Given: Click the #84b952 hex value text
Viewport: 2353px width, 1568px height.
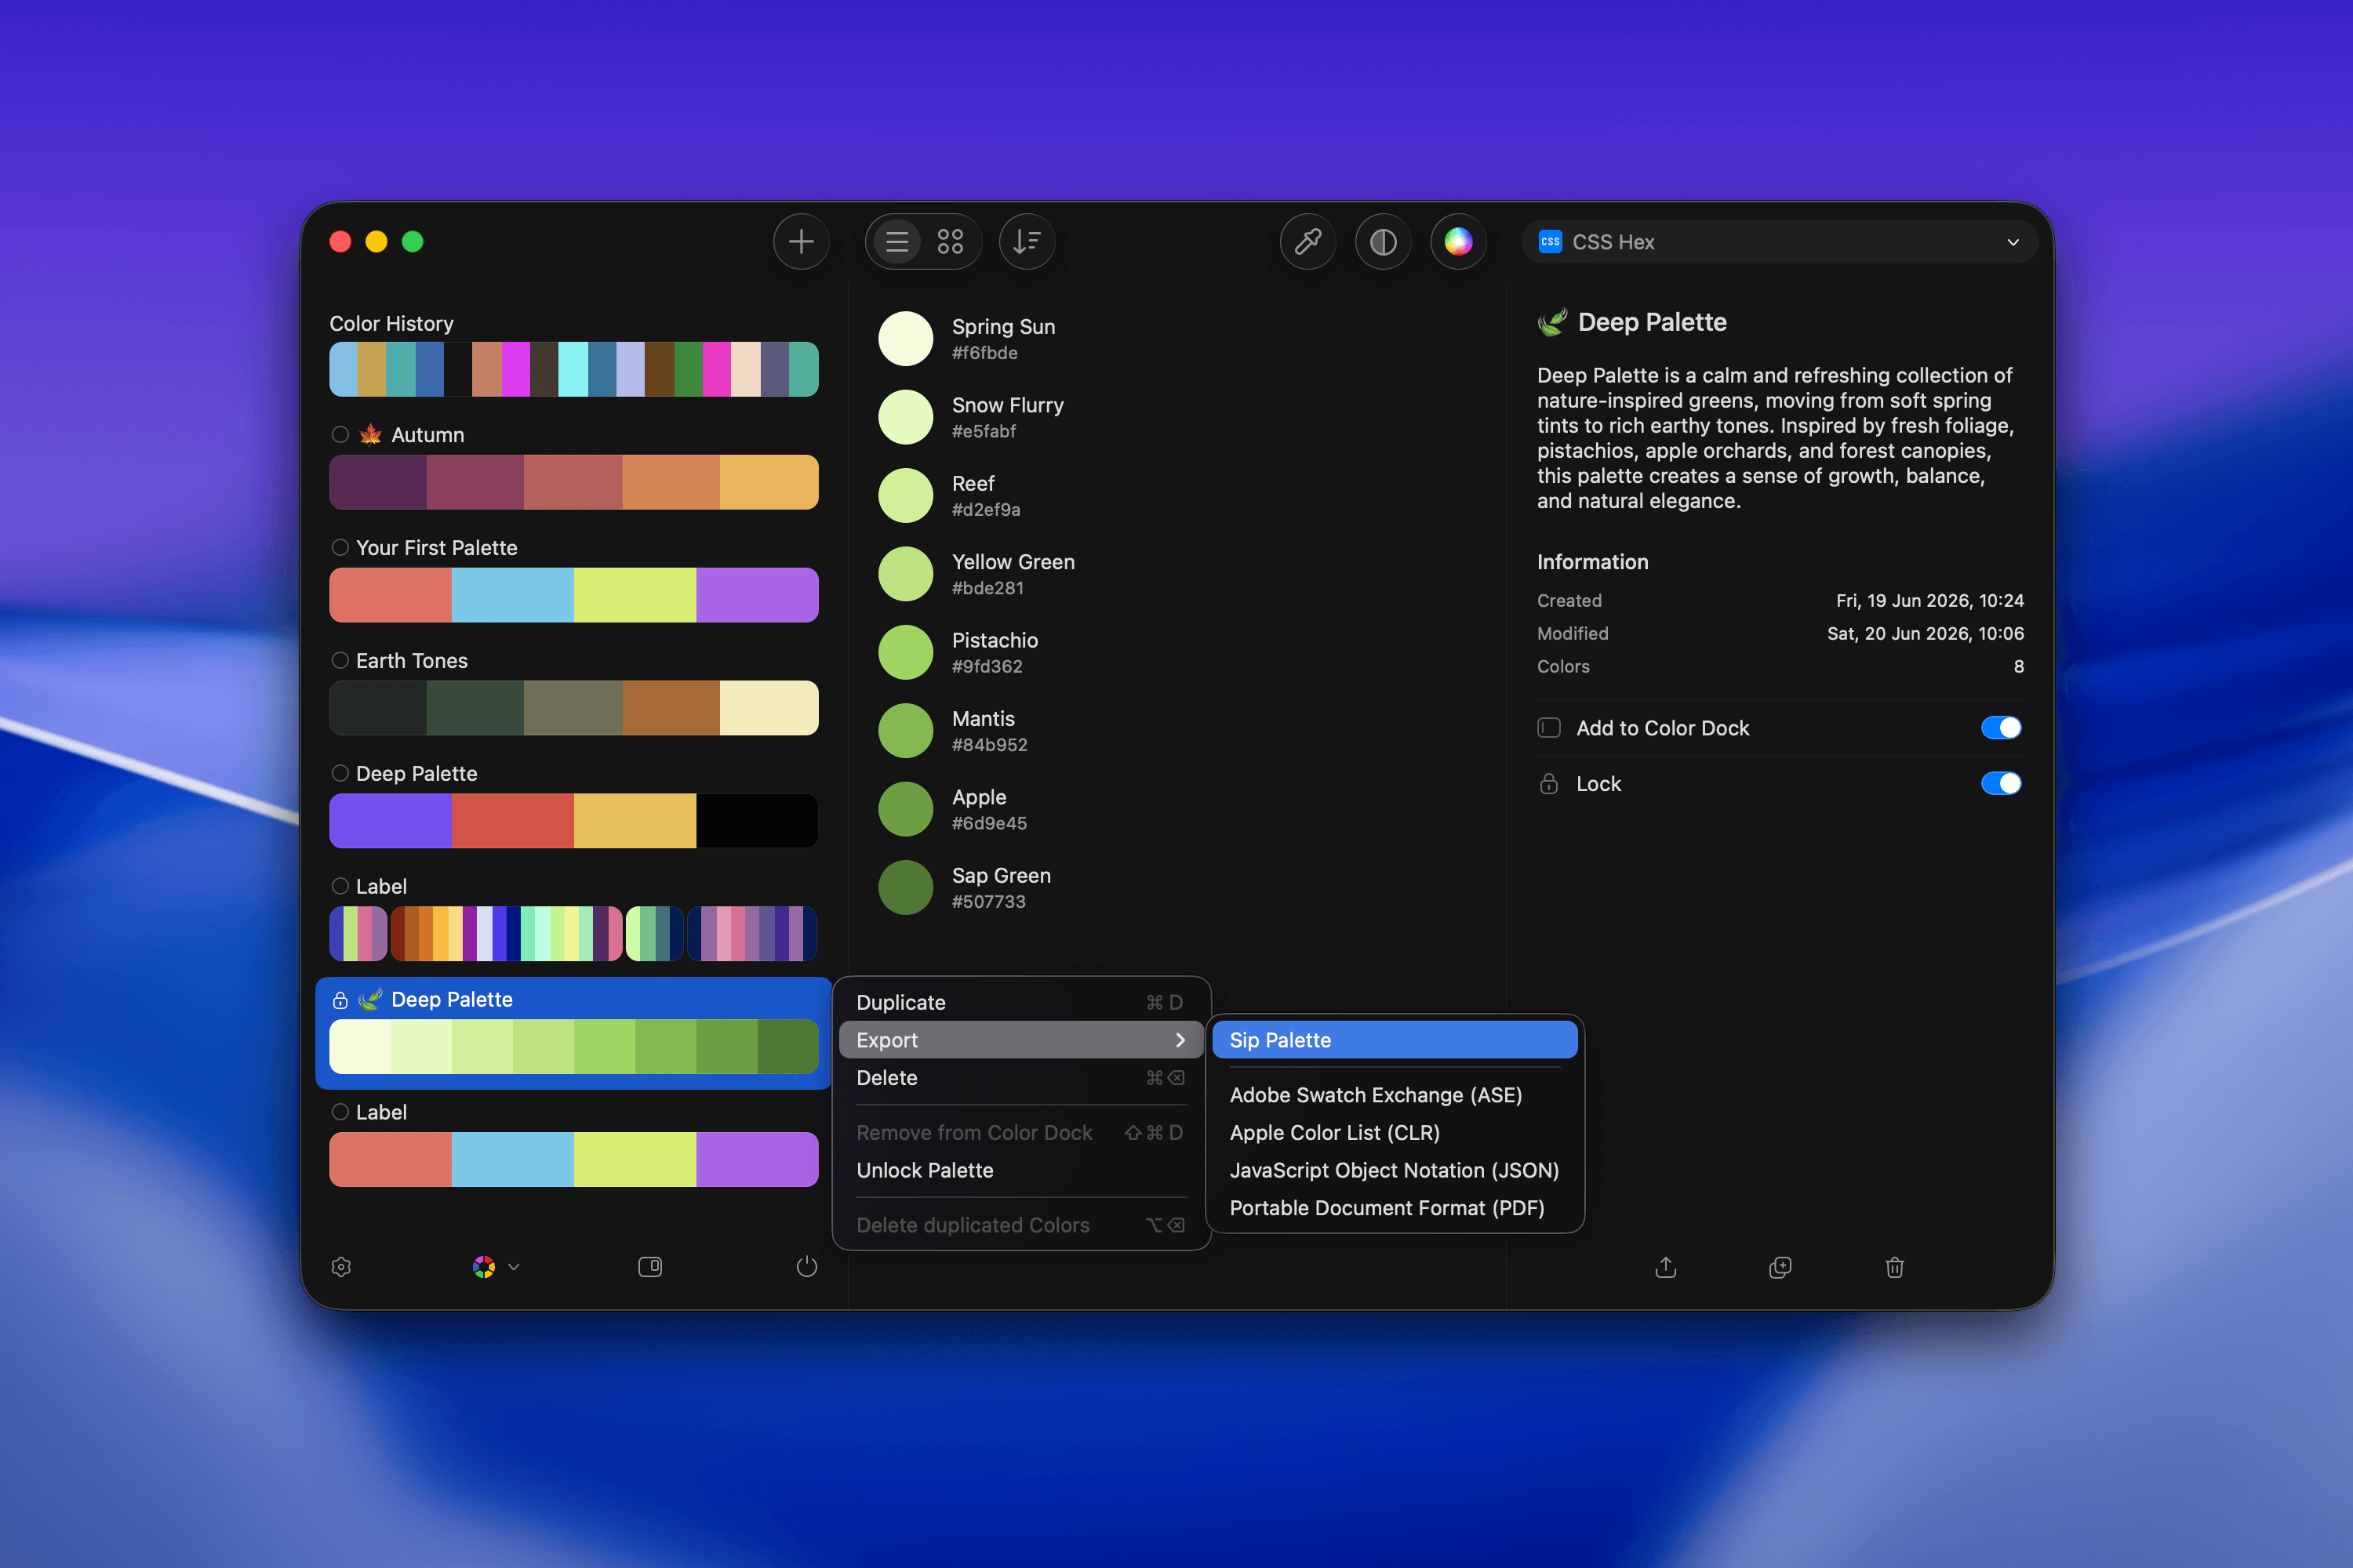Looking at the screenshot, I should (989, 745).
